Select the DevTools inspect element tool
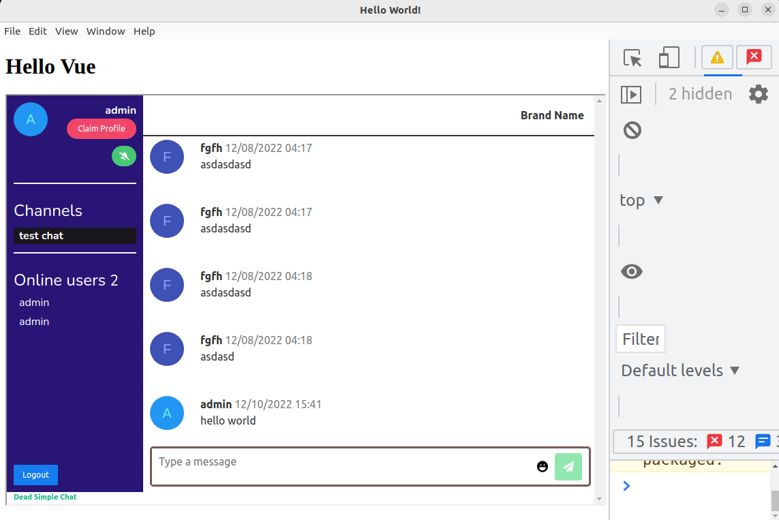 click(x=632, y=58)
